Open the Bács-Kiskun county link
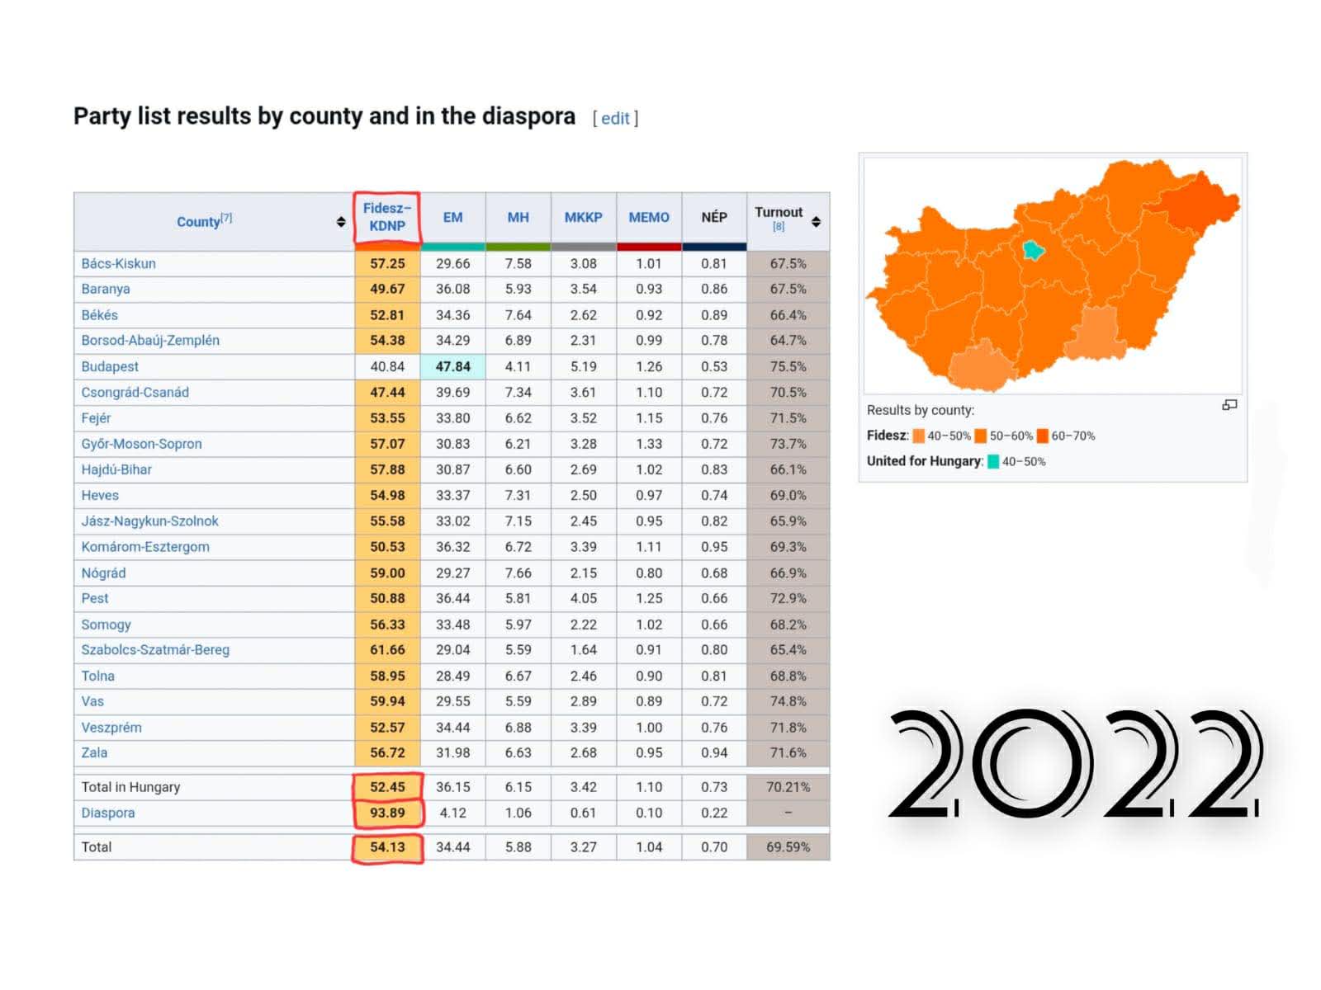Screen dimensions: 1321x990 [118, 263]
